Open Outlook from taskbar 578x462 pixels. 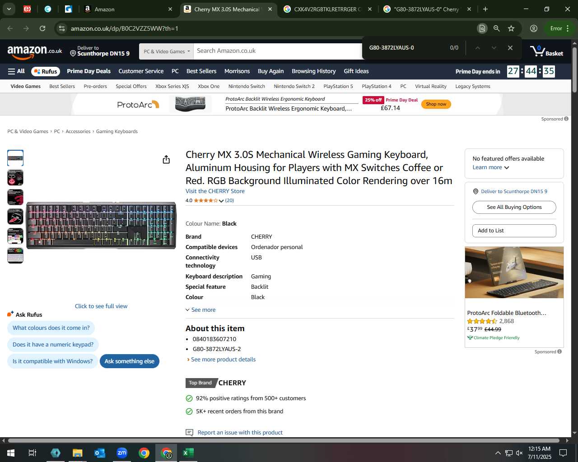100,453
